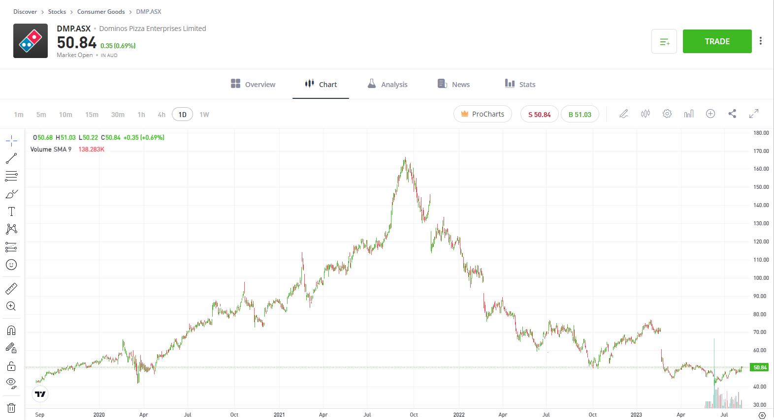Toggle hide all drawings eye icon
The height and width of the screenshot is (420, 774).
pos(11,383)
